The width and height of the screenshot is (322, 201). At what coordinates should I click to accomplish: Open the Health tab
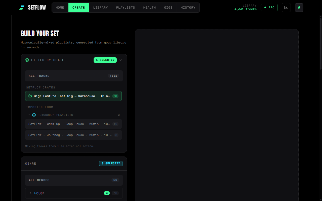150,8
